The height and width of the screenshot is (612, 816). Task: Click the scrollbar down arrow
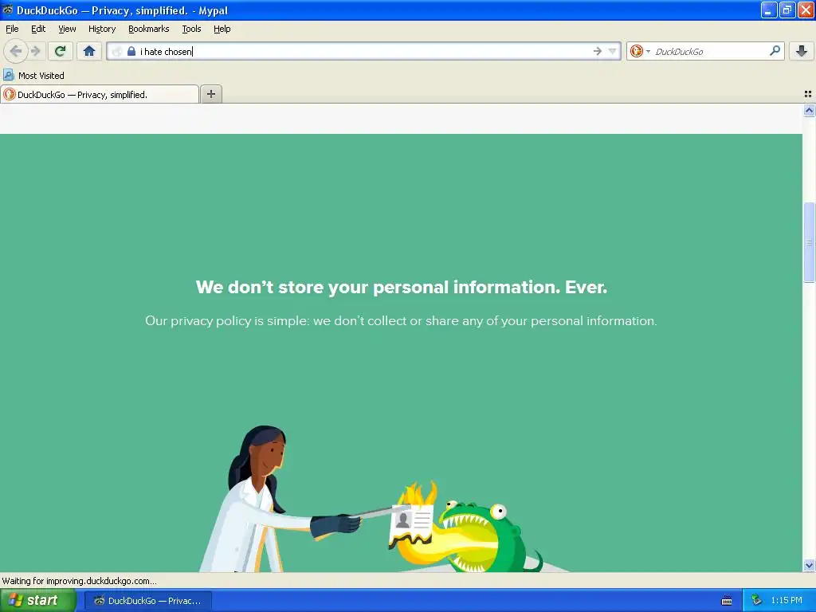click(x=809, y=565)
